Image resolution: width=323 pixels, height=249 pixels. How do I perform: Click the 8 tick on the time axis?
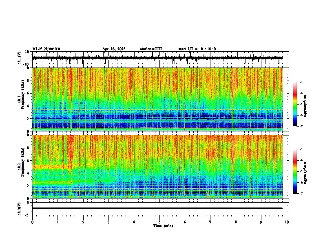tap(236, 222)
